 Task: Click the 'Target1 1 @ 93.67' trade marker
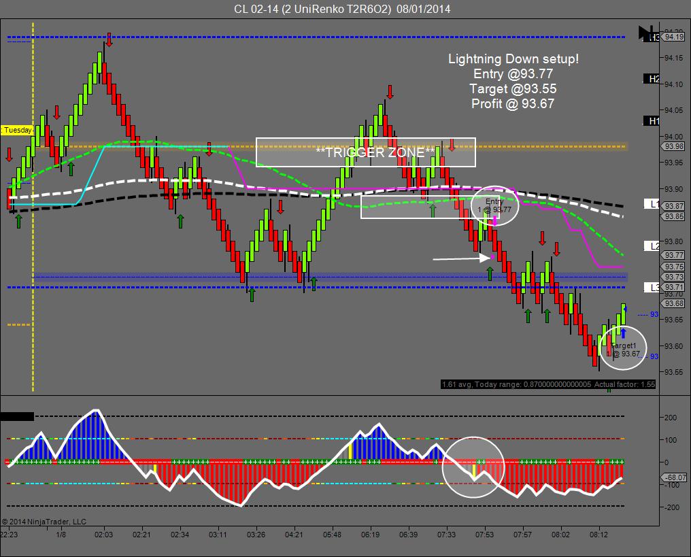(x=624, y=350)
